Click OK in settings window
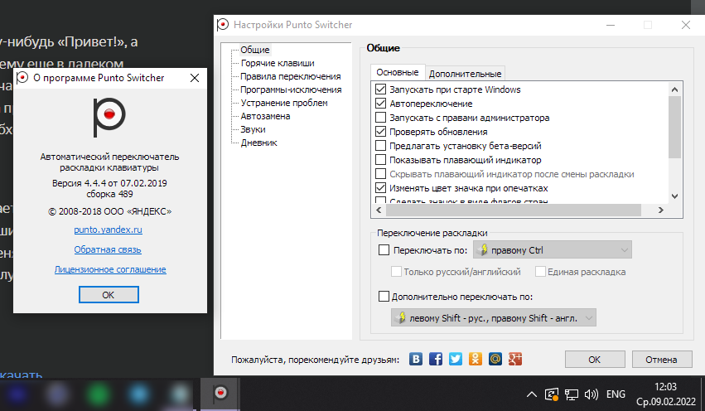 click(595, 360)
